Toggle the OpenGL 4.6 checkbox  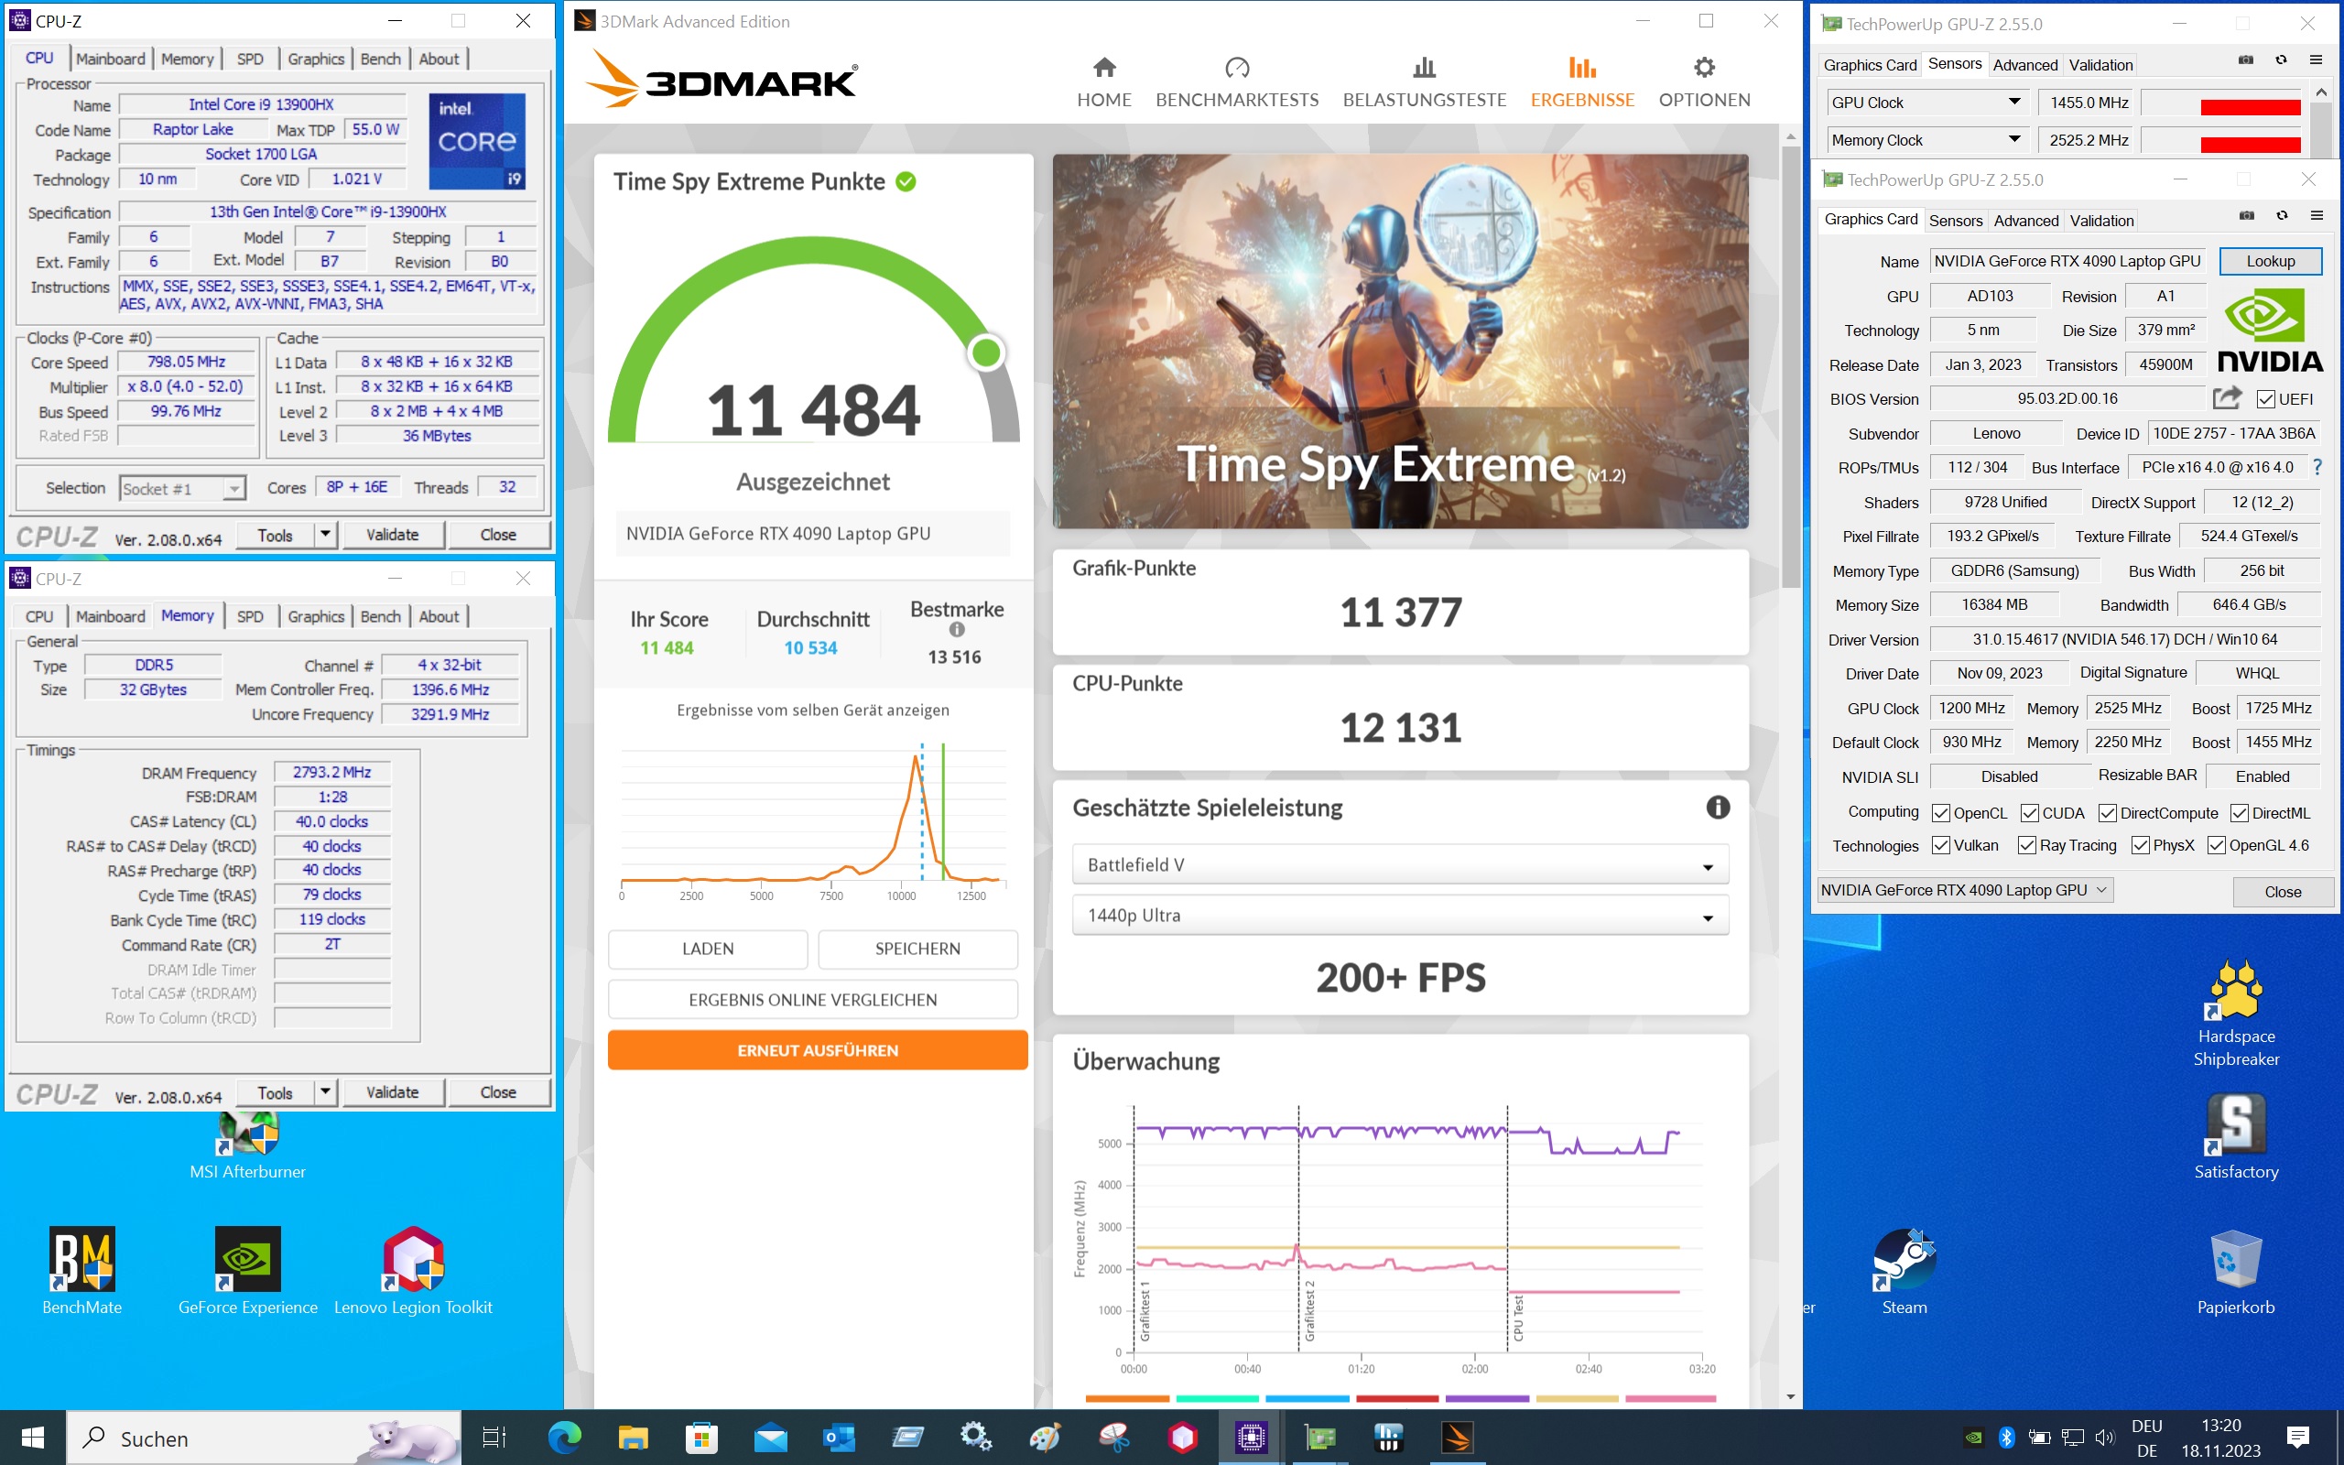(x=2215, y=846)
